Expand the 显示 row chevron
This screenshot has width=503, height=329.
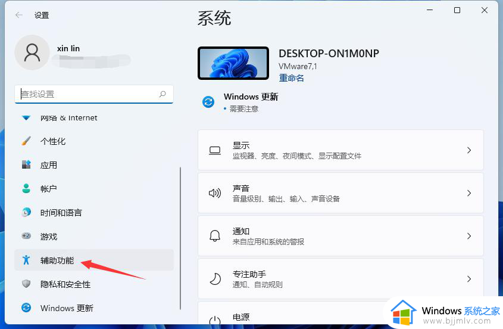[x=469, y=150]
